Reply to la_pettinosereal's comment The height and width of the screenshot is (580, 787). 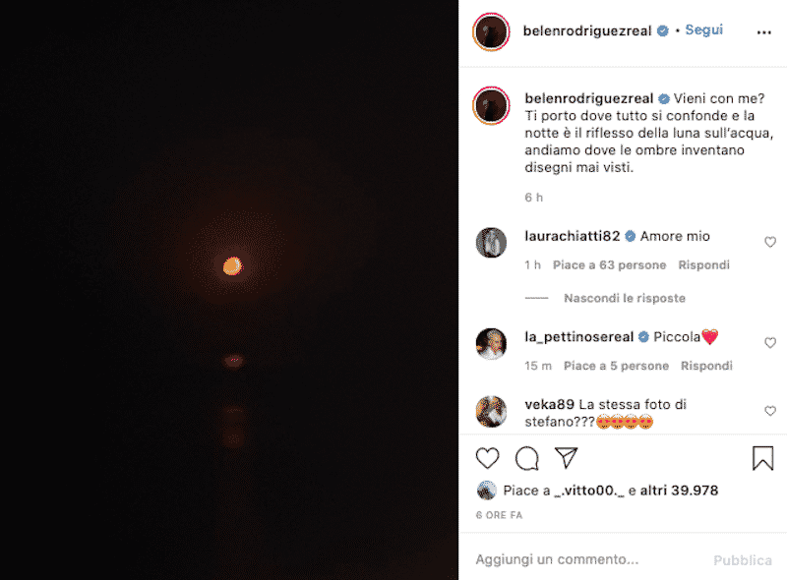click(706, 366)
